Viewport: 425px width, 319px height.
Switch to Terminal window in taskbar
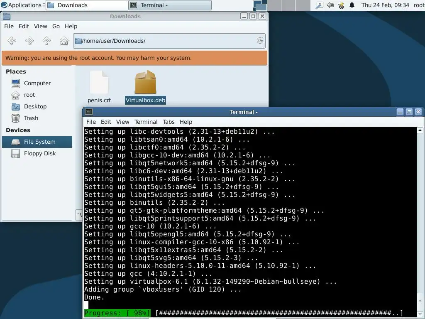[171, 5]
